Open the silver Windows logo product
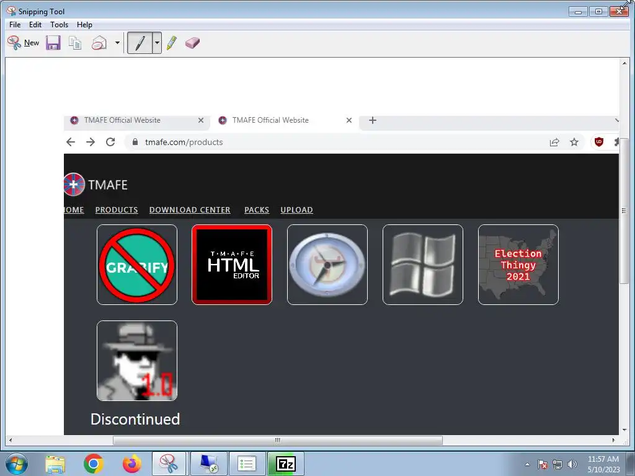Image resolution: width=635 pixels, height=476 pixels. click(423, 265)
